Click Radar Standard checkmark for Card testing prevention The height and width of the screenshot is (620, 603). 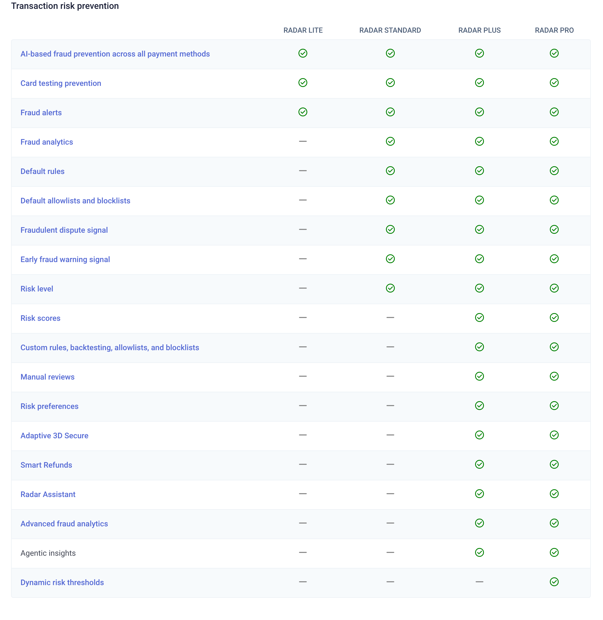[x=390, y=83]
